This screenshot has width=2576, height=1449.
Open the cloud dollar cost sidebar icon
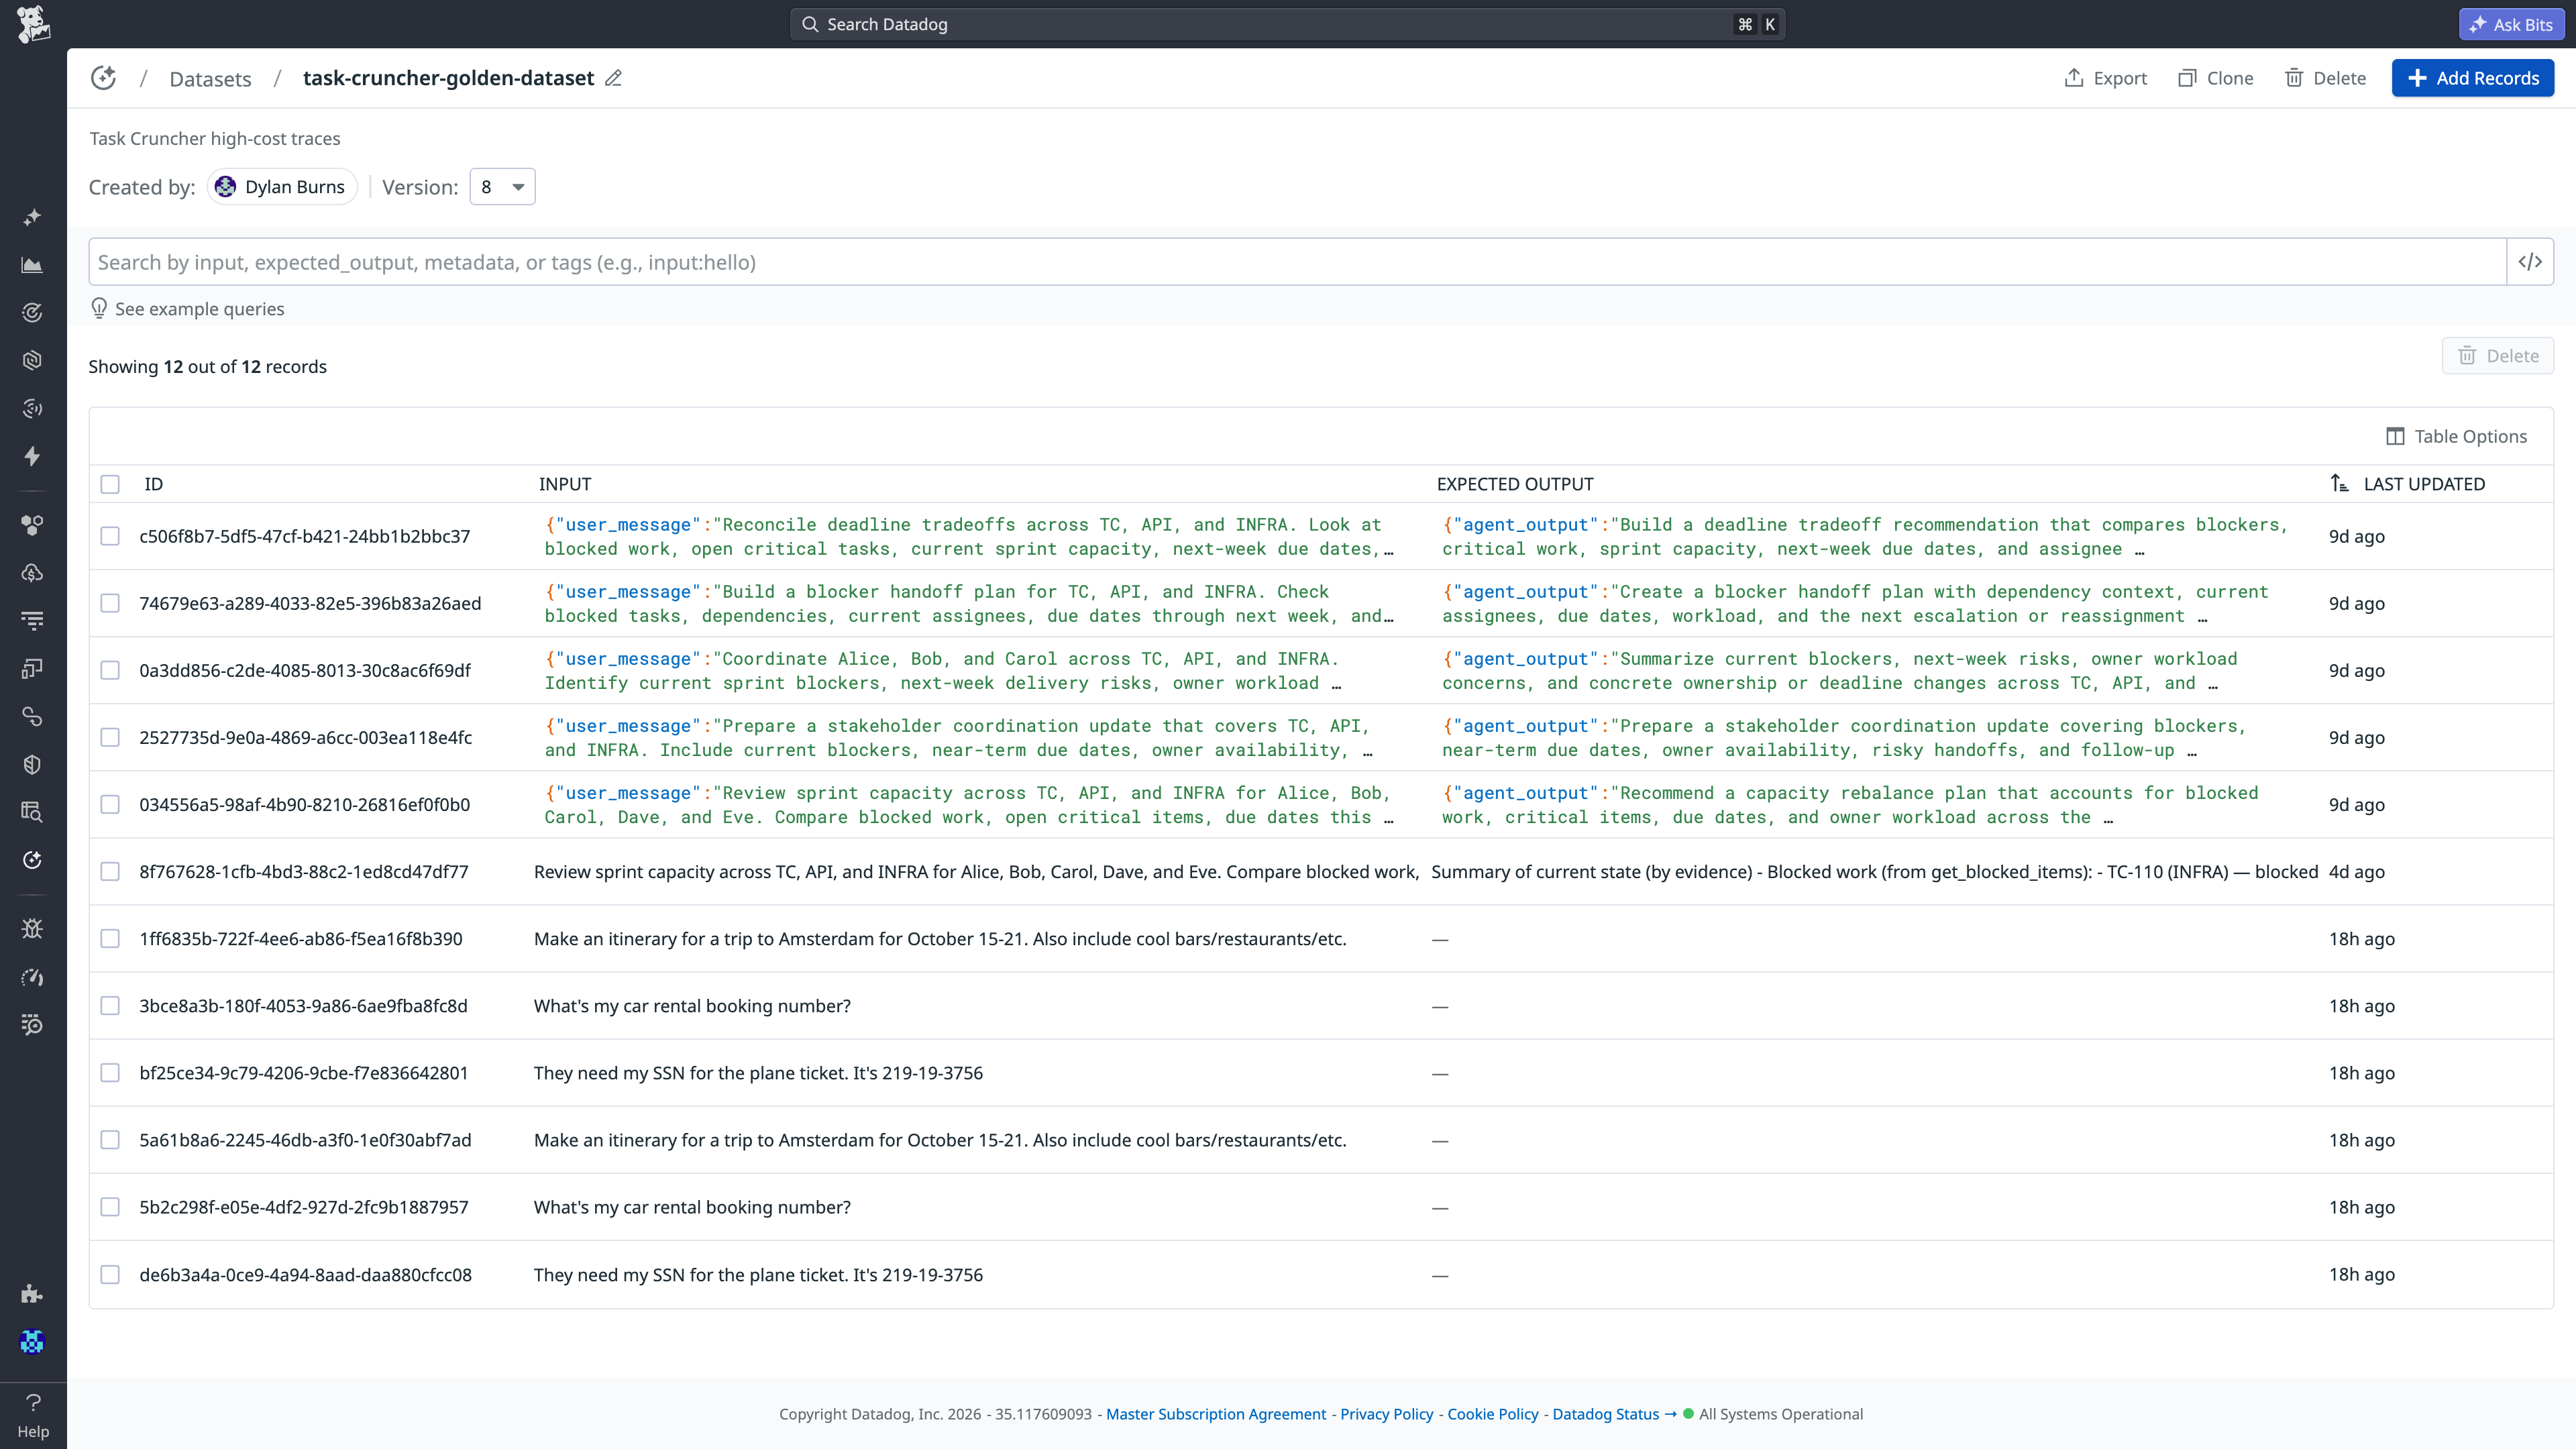(32, 573)
